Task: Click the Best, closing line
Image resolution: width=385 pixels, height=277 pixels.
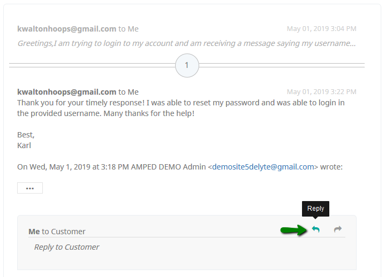Action: [x=26, y=135]
